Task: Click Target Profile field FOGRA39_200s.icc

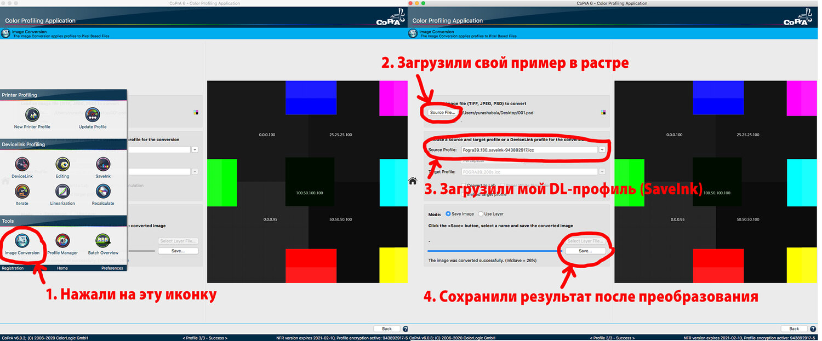Action: click(x=529, y=171)
